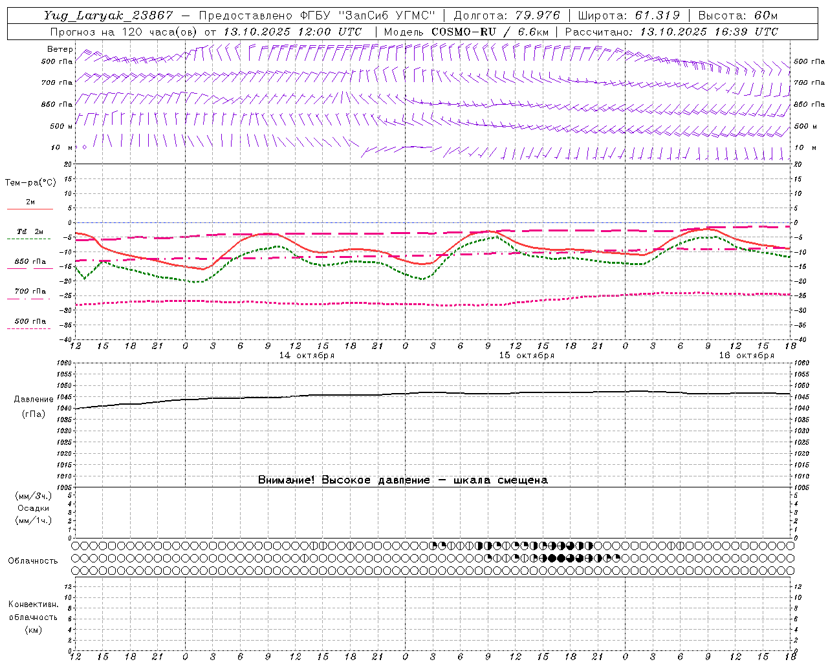828x662 pixels.
Task: Click the "Модель COSMO-RU / 6.6км" label
Action: pos(466,32)
